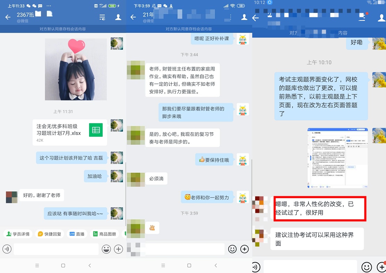Tap Android recent apps button under 21年 chat
The height and width of the screenshot is (273, 386).
[x=163, y=265]
